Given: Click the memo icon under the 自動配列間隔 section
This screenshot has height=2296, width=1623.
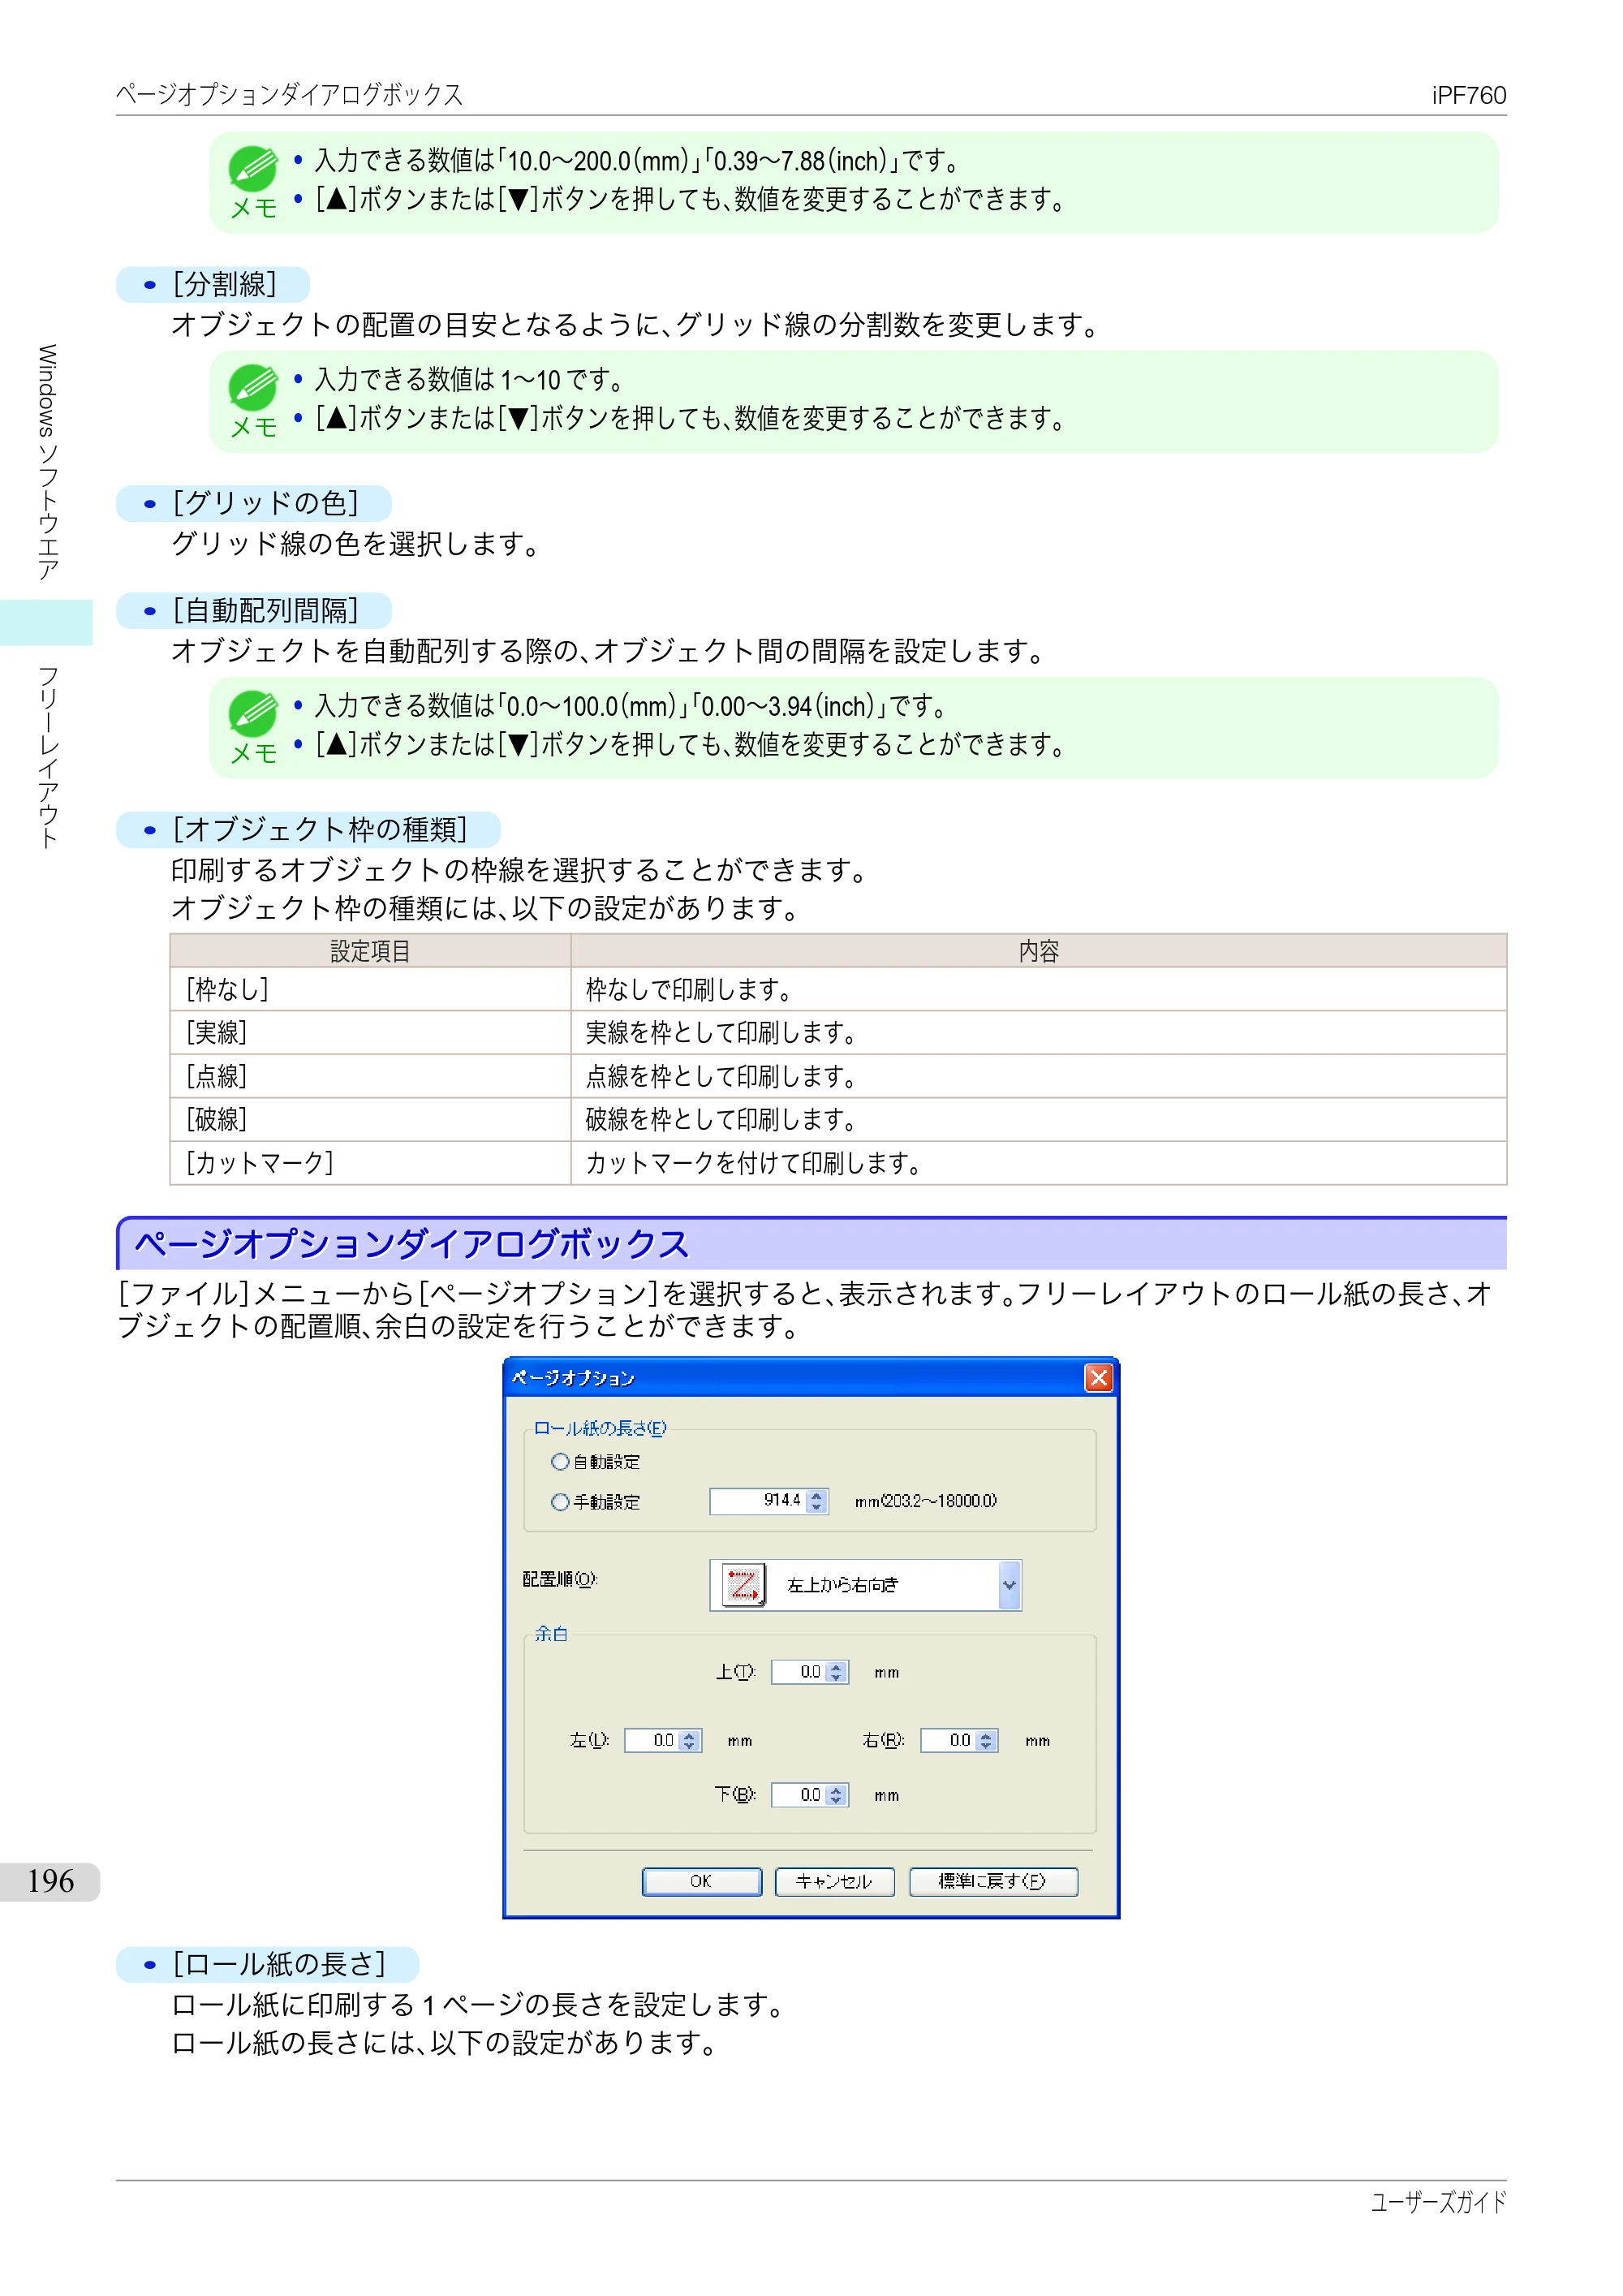Looking at the screenshot, I should pos(253,714).
